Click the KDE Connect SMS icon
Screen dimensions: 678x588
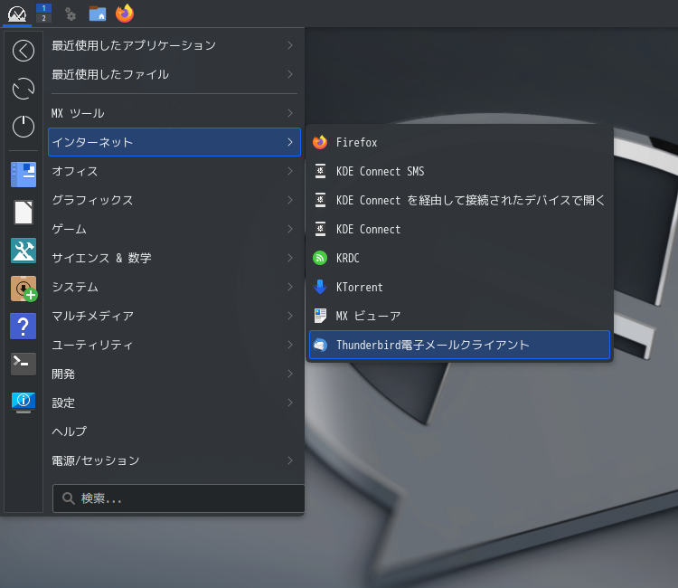coord(320,171)
